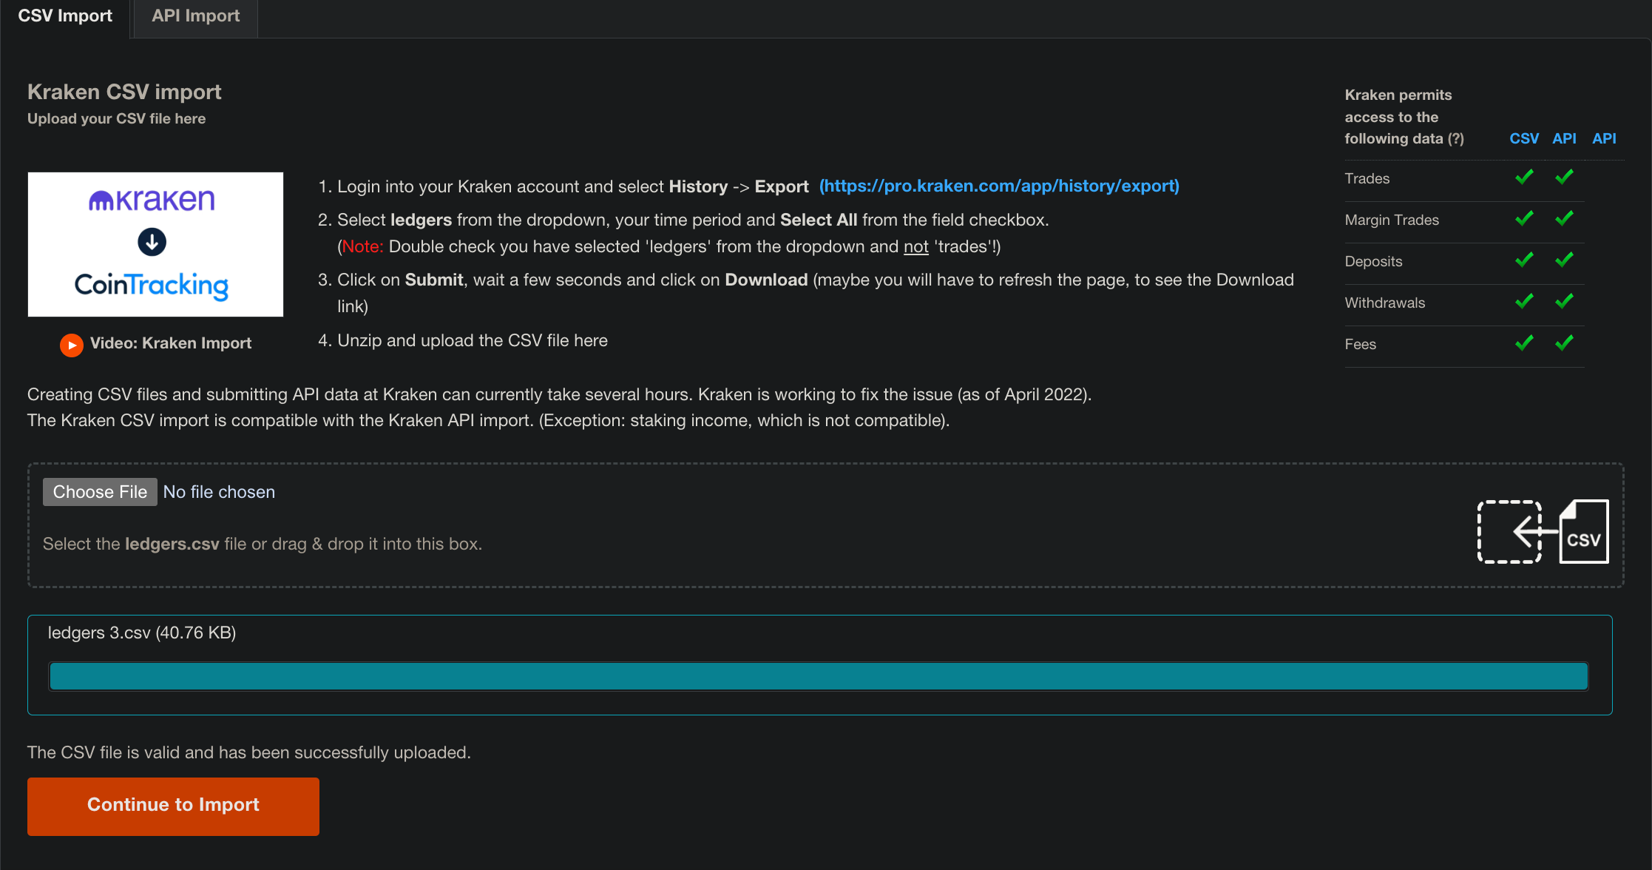
Task: Click the Trades CSV checkmark
Action: coord(1523,178)
